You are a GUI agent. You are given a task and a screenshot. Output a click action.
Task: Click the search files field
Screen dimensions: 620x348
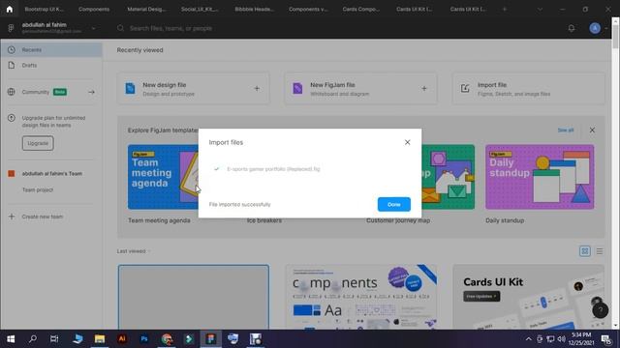pos(170,28)
